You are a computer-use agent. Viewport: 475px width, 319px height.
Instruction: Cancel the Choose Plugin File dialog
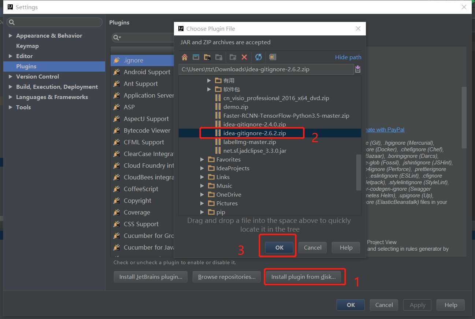point(313,247)
